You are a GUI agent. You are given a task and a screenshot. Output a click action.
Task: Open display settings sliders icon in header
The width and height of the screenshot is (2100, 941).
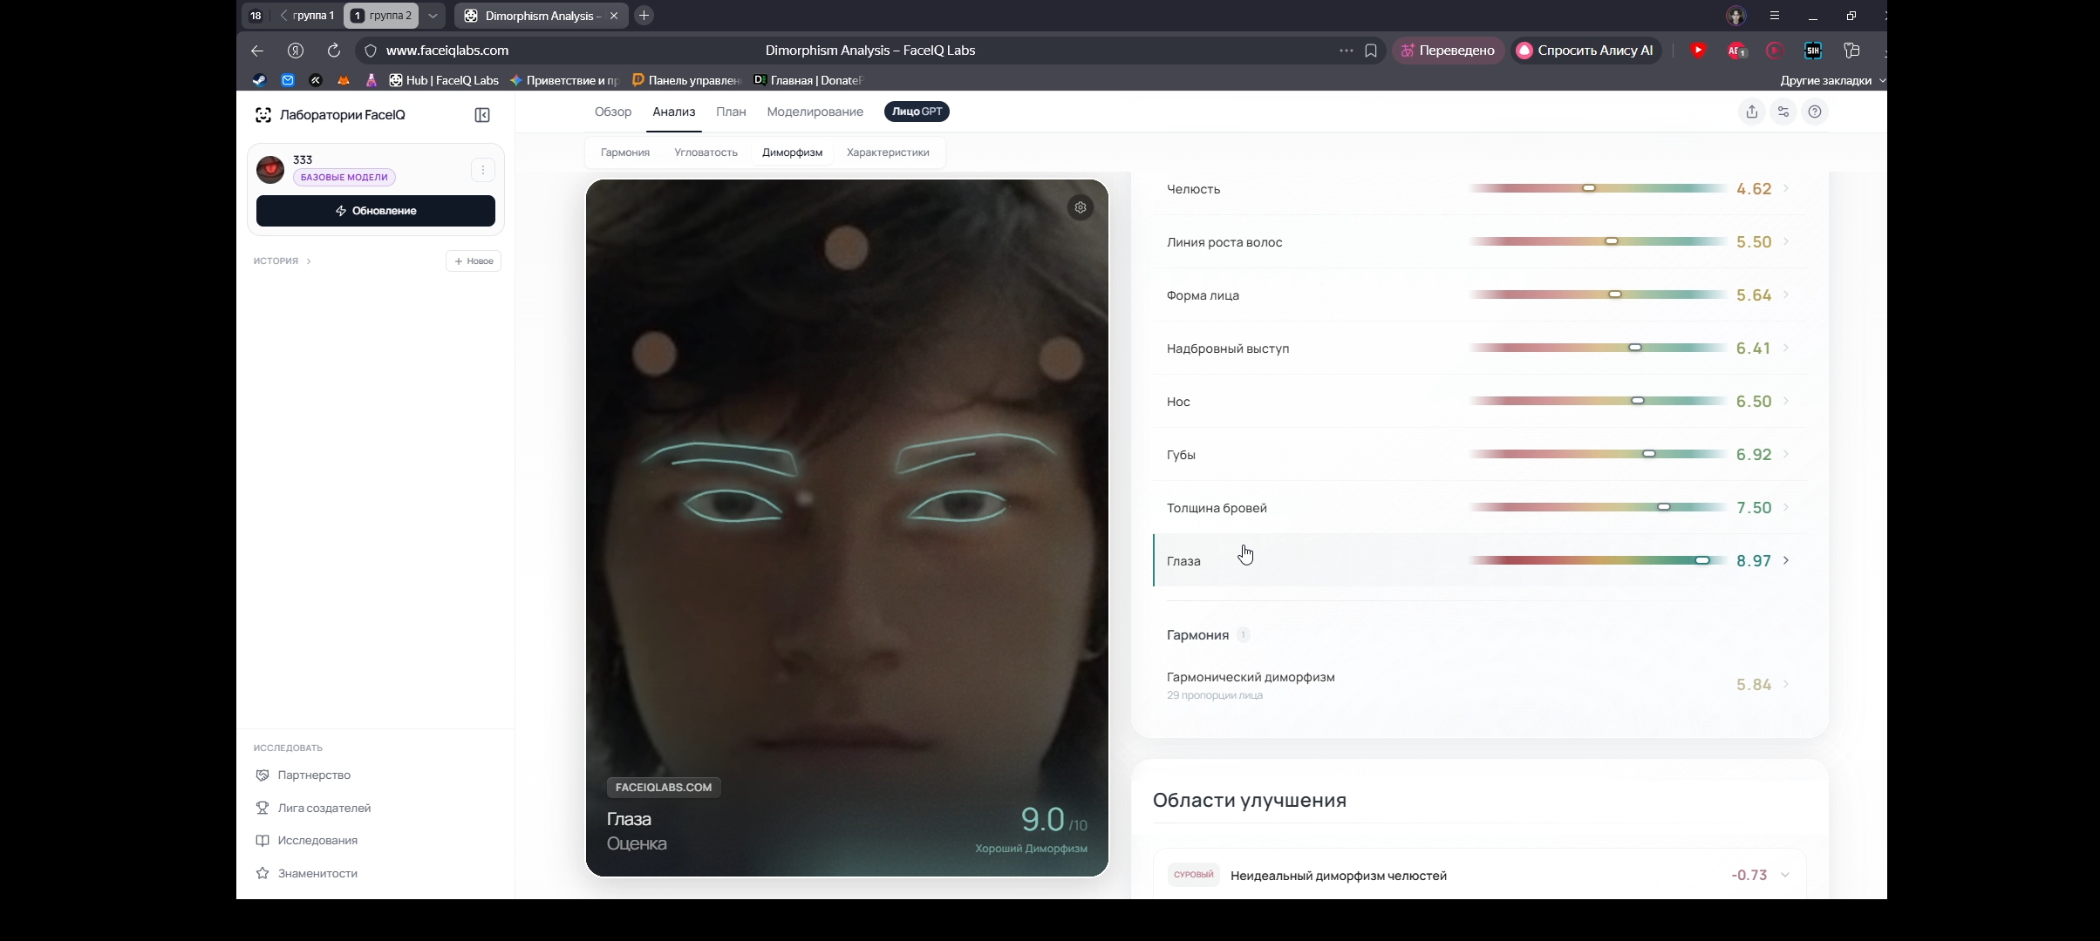tap(1783, 112)
